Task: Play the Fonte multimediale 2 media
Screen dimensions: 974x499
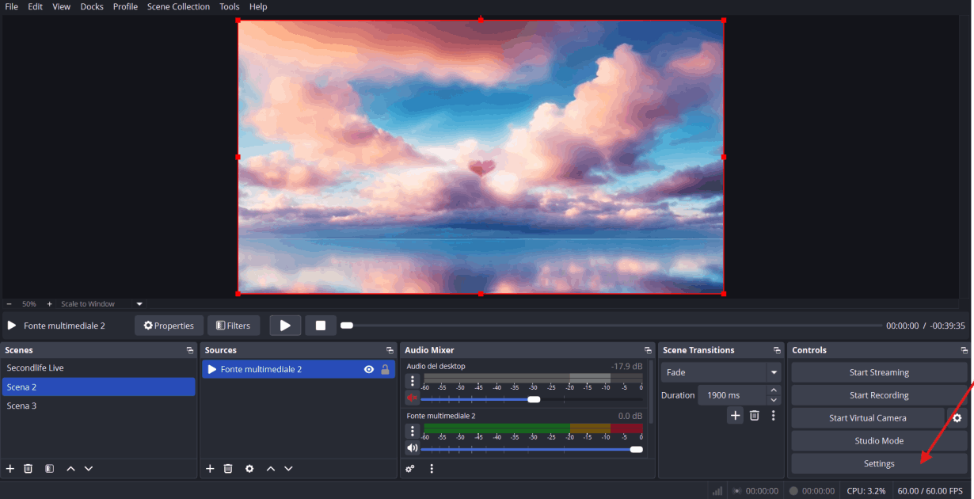Action: point(285,326)
